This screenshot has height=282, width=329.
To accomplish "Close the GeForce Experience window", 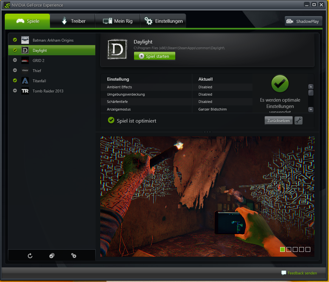I will (x=321, y=5).
